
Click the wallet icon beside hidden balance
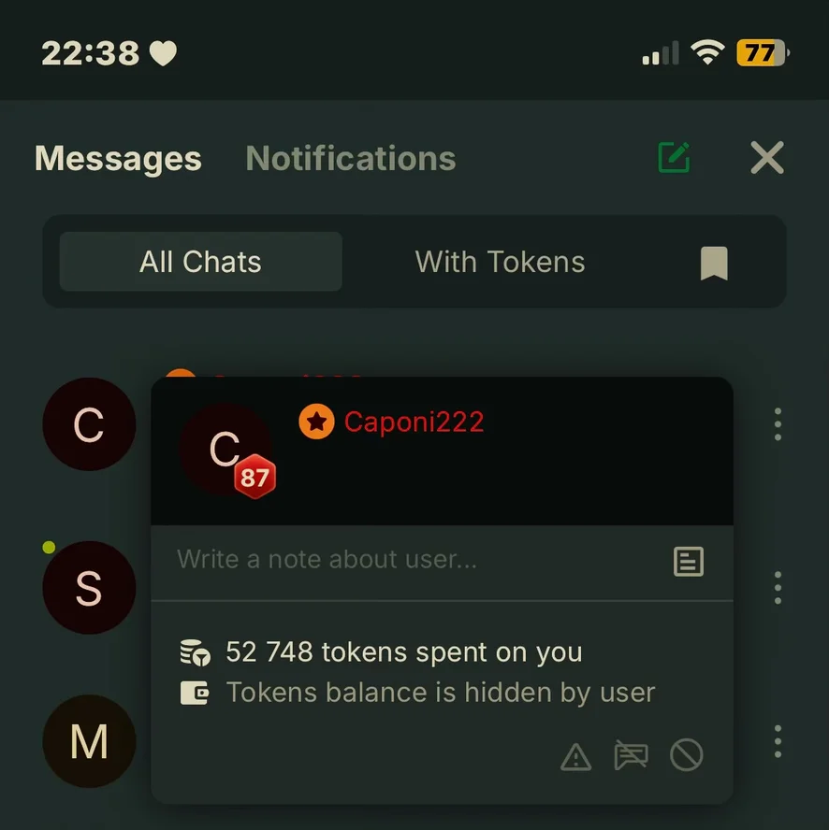coord(195,693)
